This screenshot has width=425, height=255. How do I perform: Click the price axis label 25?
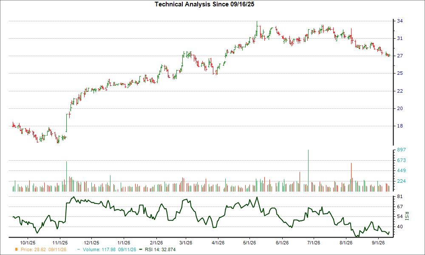(x=400, y=73)
